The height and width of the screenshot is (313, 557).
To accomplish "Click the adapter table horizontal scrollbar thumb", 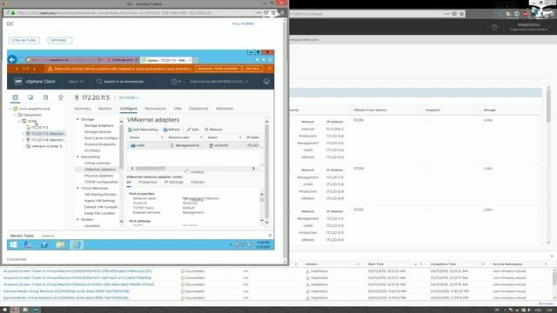I will coord(150,168).
